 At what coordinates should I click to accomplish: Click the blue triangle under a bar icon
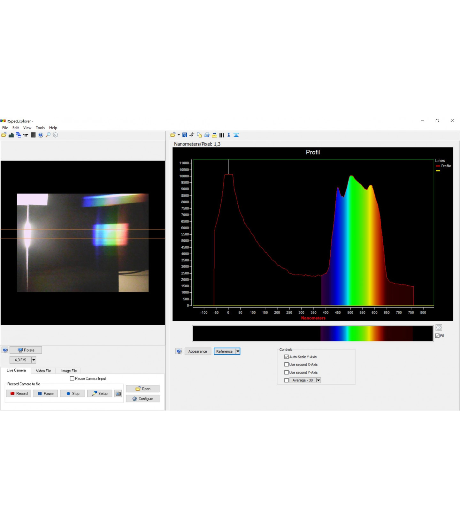coord(236,135)
